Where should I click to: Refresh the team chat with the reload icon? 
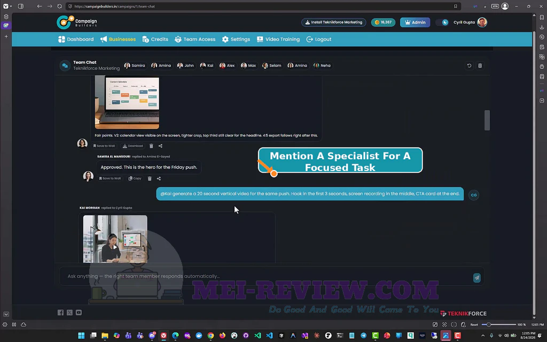coord(469,66)
